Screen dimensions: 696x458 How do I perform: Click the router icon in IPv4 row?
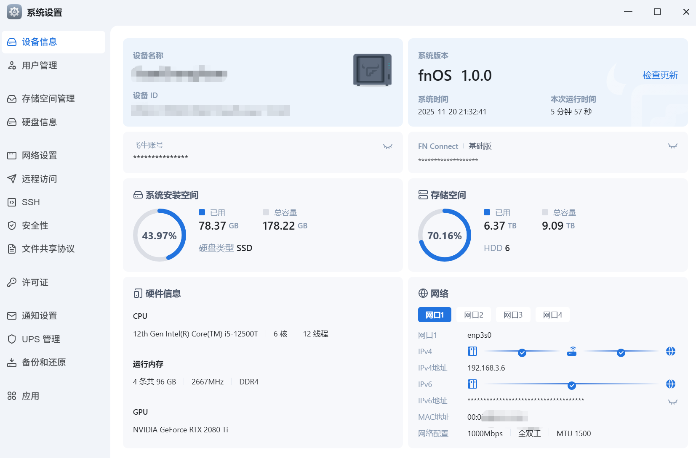pos(572,352)
